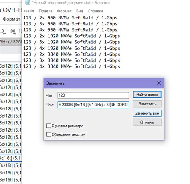Click the Чем field containing E-2388G text
The width and height of the screenshot is (190, 184).
[93, 105]
